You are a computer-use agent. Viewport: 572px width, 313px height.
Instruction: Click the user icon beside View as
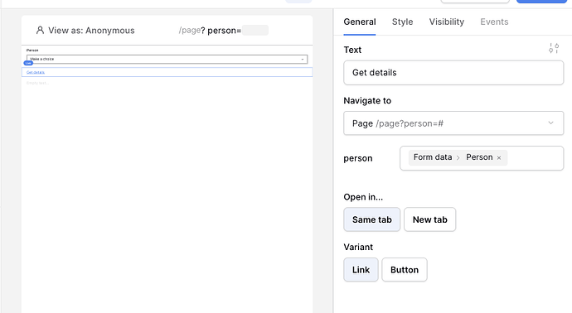(x=40, y=31)
